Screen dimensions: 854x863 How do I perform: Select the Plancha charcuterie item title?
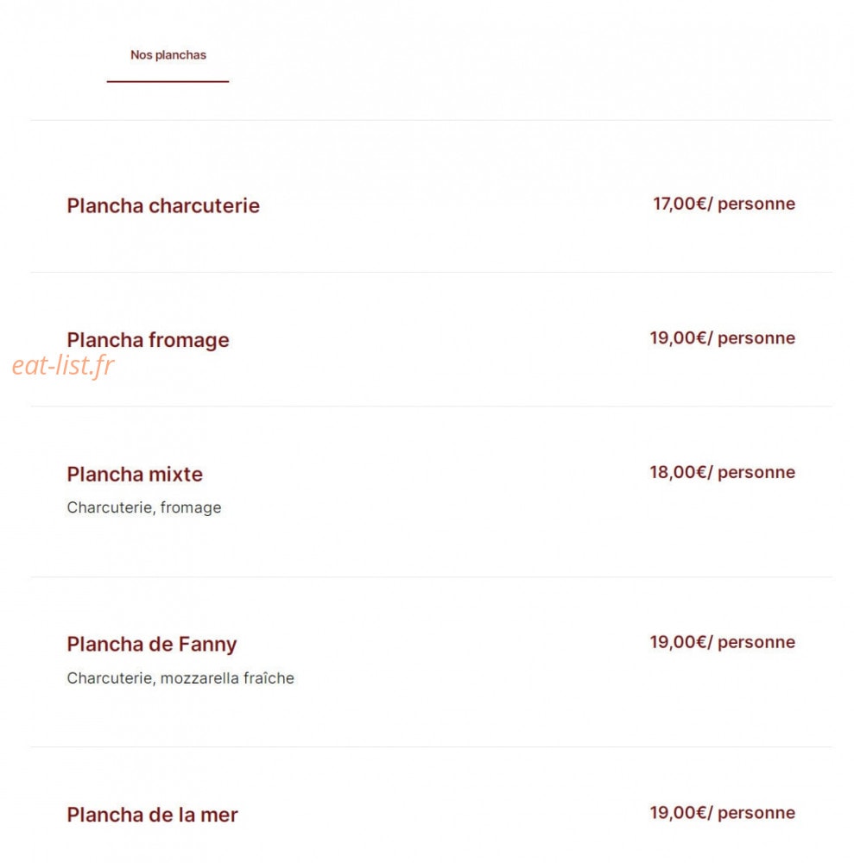tap(163, 206)
